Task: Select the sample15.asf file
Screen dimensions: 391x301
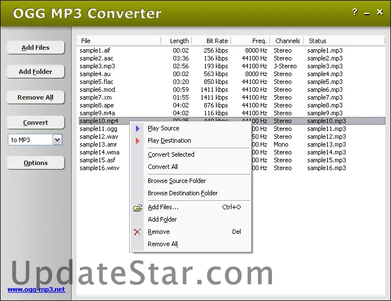Action: pos(97,160)
